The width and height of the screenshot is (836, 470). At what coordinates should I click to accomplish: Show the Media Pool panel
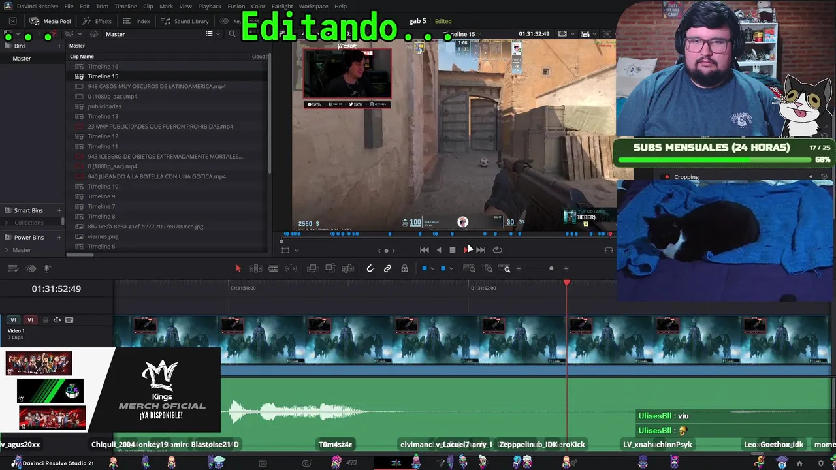(x=50, y=21)
